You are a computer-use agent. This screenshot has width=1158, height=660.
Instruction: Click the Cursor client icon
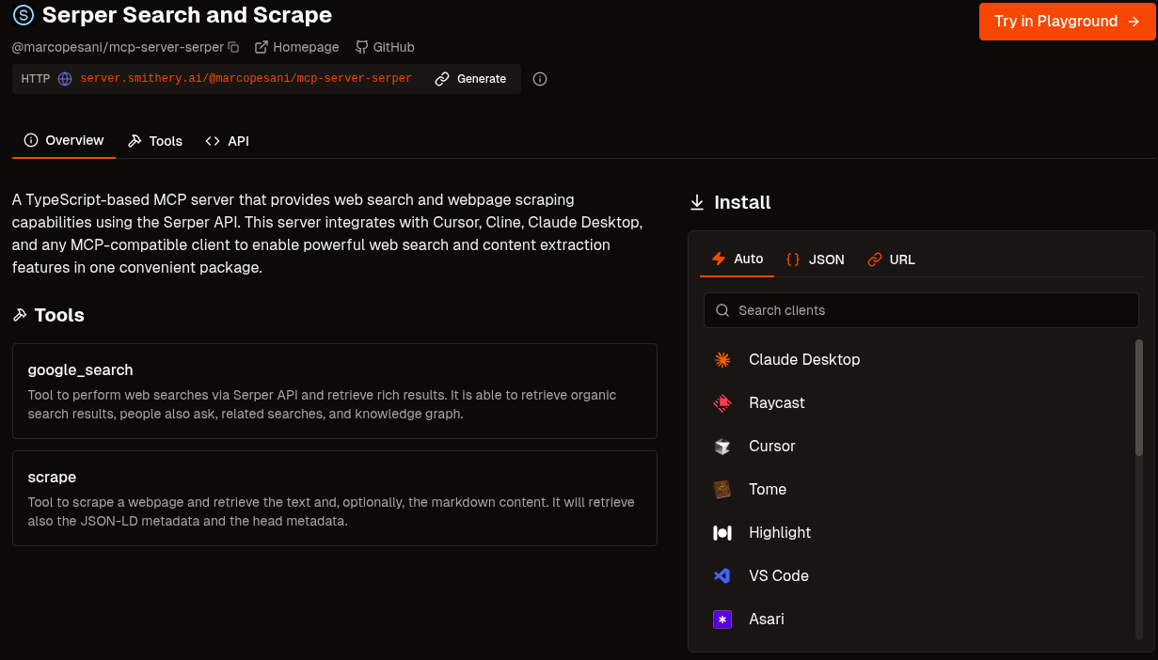tap(722, 446)
